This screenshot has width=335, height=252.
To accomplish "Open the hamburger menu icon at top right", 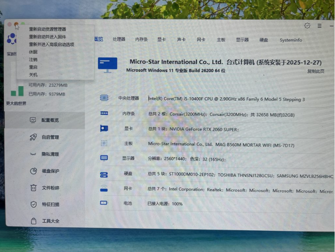I will [x=319, y=27].
